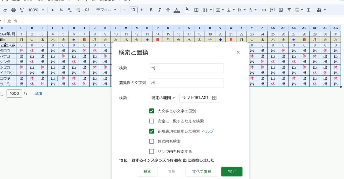Toggle 大文字と小文字の区別 checkbox
Viewport: 344px width, 179px height.
coord(152,111)
